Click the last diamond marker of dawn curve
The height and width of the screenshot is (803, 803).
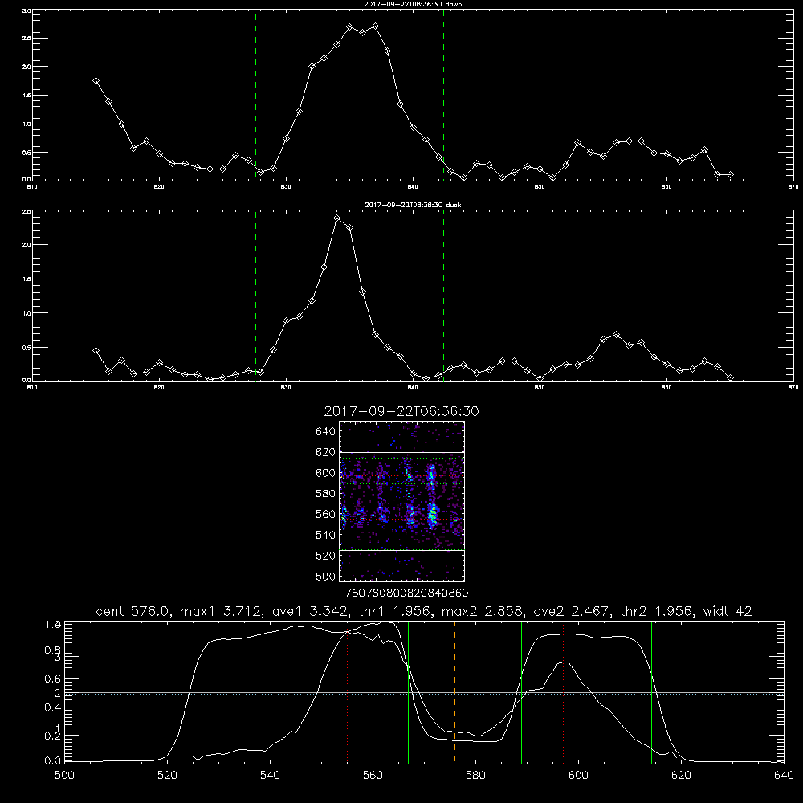(x=730, y=174)
